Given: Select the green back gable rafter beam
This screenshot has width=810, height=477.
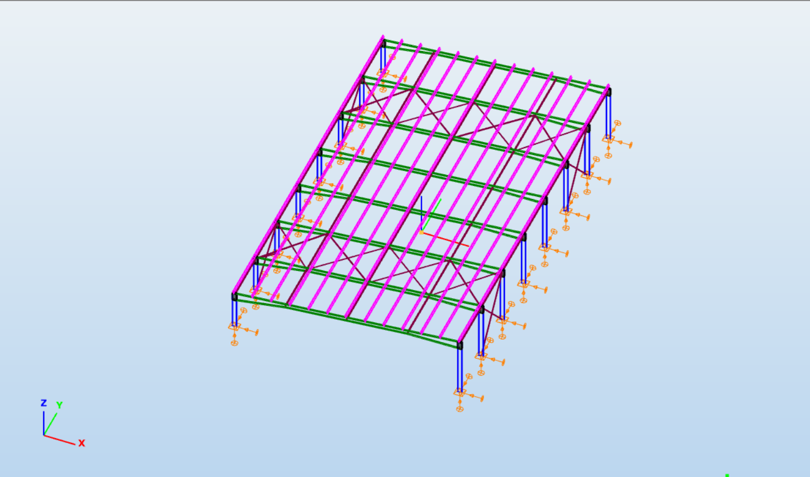Looking at the screenshot, I should (494, 65).
